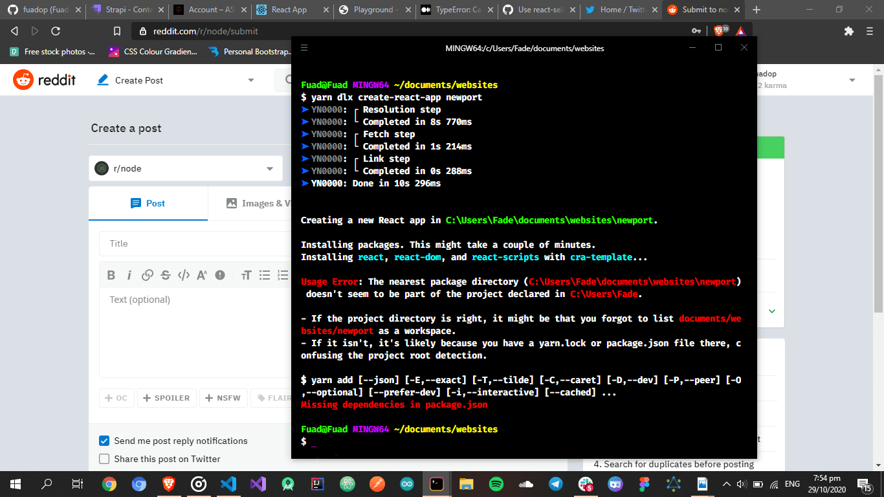Open the taskbar clock and date
884x497 pixels.
pos(826,483)
